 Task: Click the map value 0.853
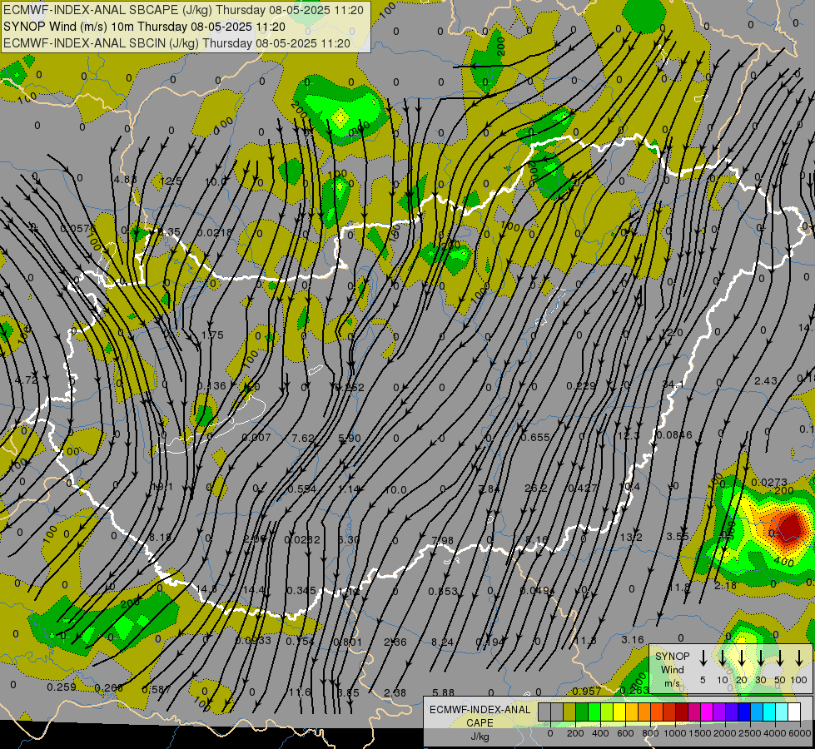(x=444, y=591)
